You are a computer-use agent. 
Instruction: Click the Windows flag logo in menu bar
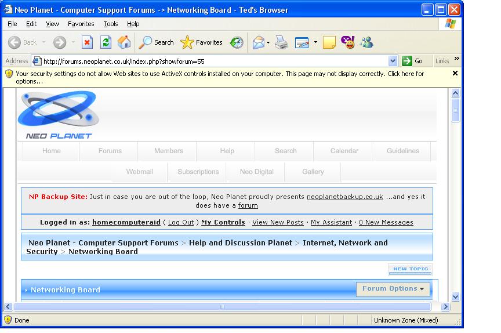pyautogui.click(x=451, y=24)
